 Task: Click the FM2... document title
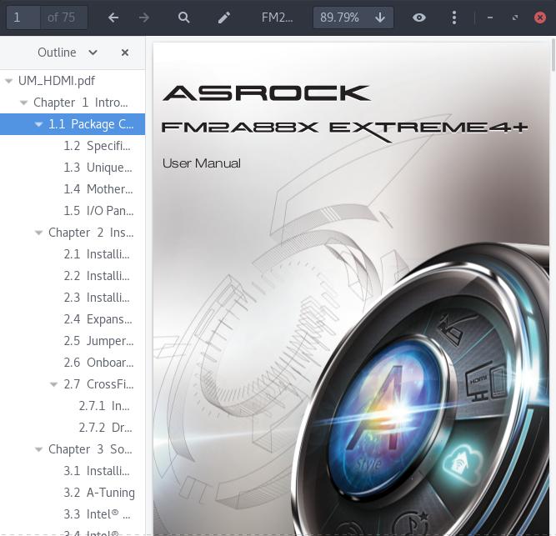277,18
